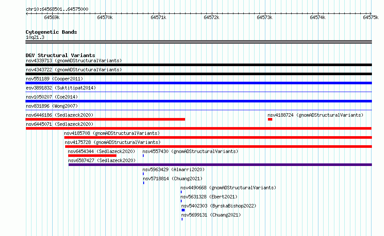Select the nsv831896 (Wong2007) label
This screenshot has height=236, width=384.
click(x=52, y=106)
